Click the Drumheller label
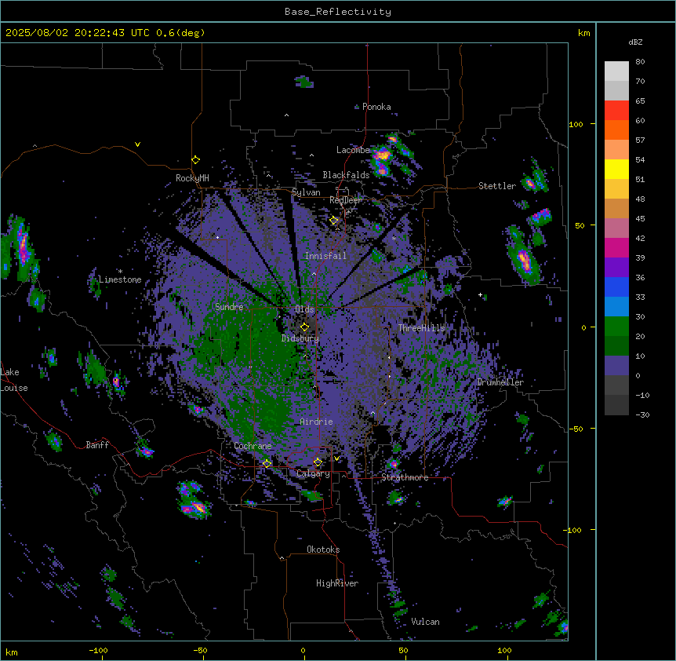This screenshot has height=661, width=676. [500, 382]
